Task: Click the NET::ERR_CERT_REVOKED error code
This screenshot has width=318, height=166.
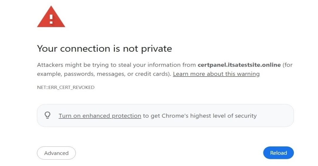Action: [66, 87]
